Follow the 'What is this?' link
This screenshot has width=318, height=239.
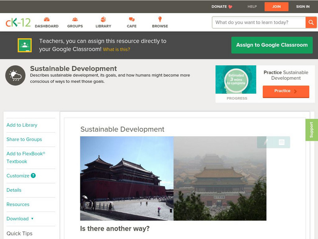[x=116, y=50]
